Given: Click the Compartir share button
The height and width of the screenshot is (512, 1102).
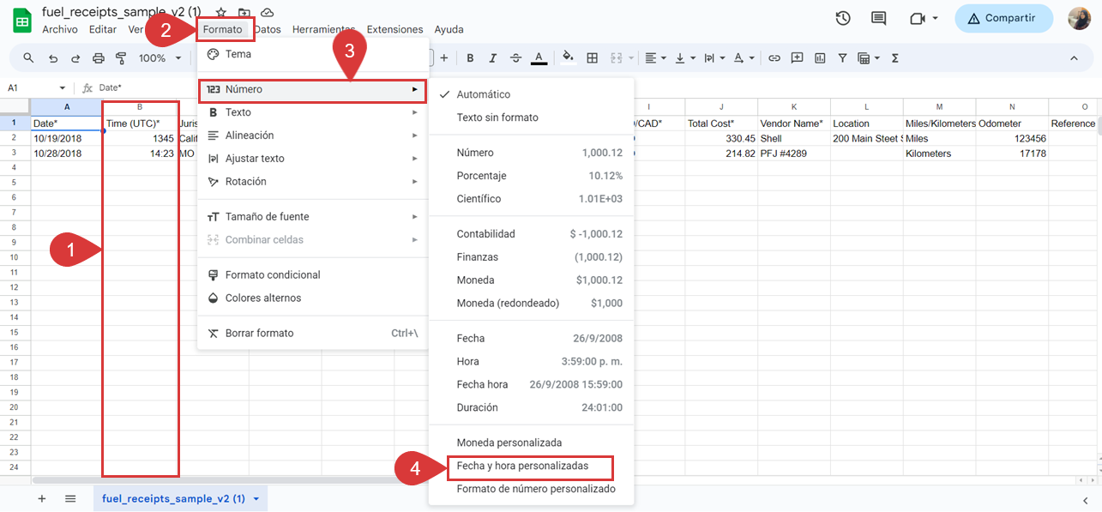Looking at the screenshot, I should click(x=1003, y=18).
